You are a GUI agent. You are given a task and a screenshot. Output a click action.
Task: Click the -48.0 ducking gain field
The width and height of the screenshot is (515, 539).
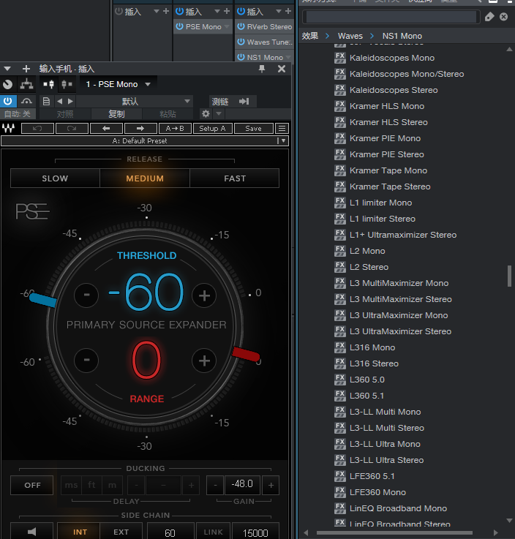point(242,484)
